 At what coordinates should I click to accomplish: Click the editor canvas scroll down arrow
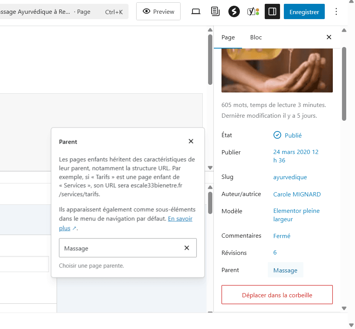(x=210, y=168)
